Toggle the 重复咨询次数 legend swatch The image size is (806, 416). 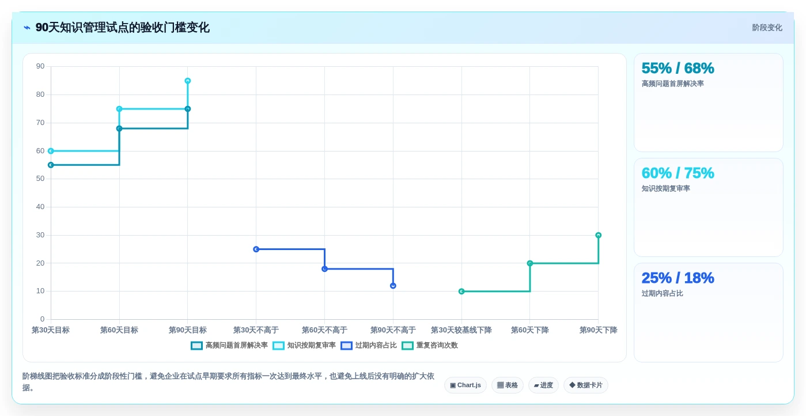pos(407,346)
